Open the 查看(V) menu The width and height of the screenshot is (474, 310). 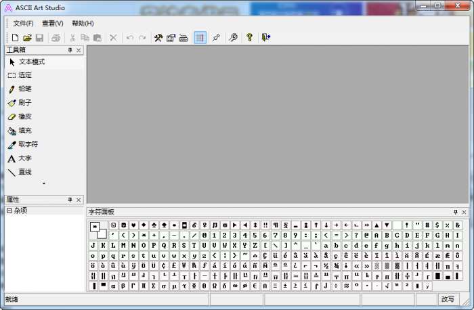(x=52, y=23)
